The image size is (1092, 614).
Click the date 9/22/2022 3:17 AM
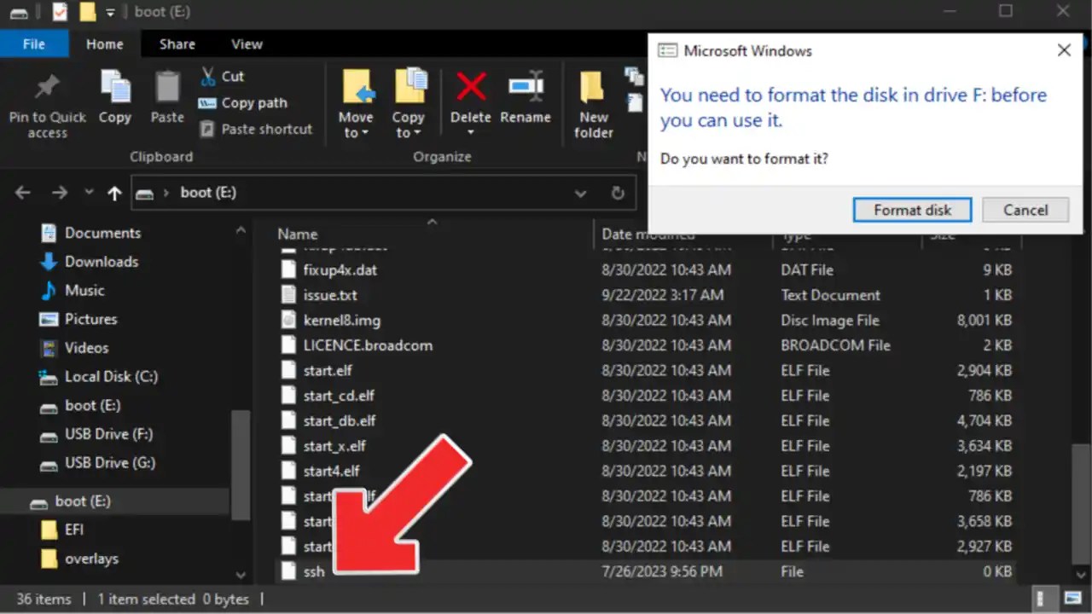pyautogui.click(x=663, y=295)
